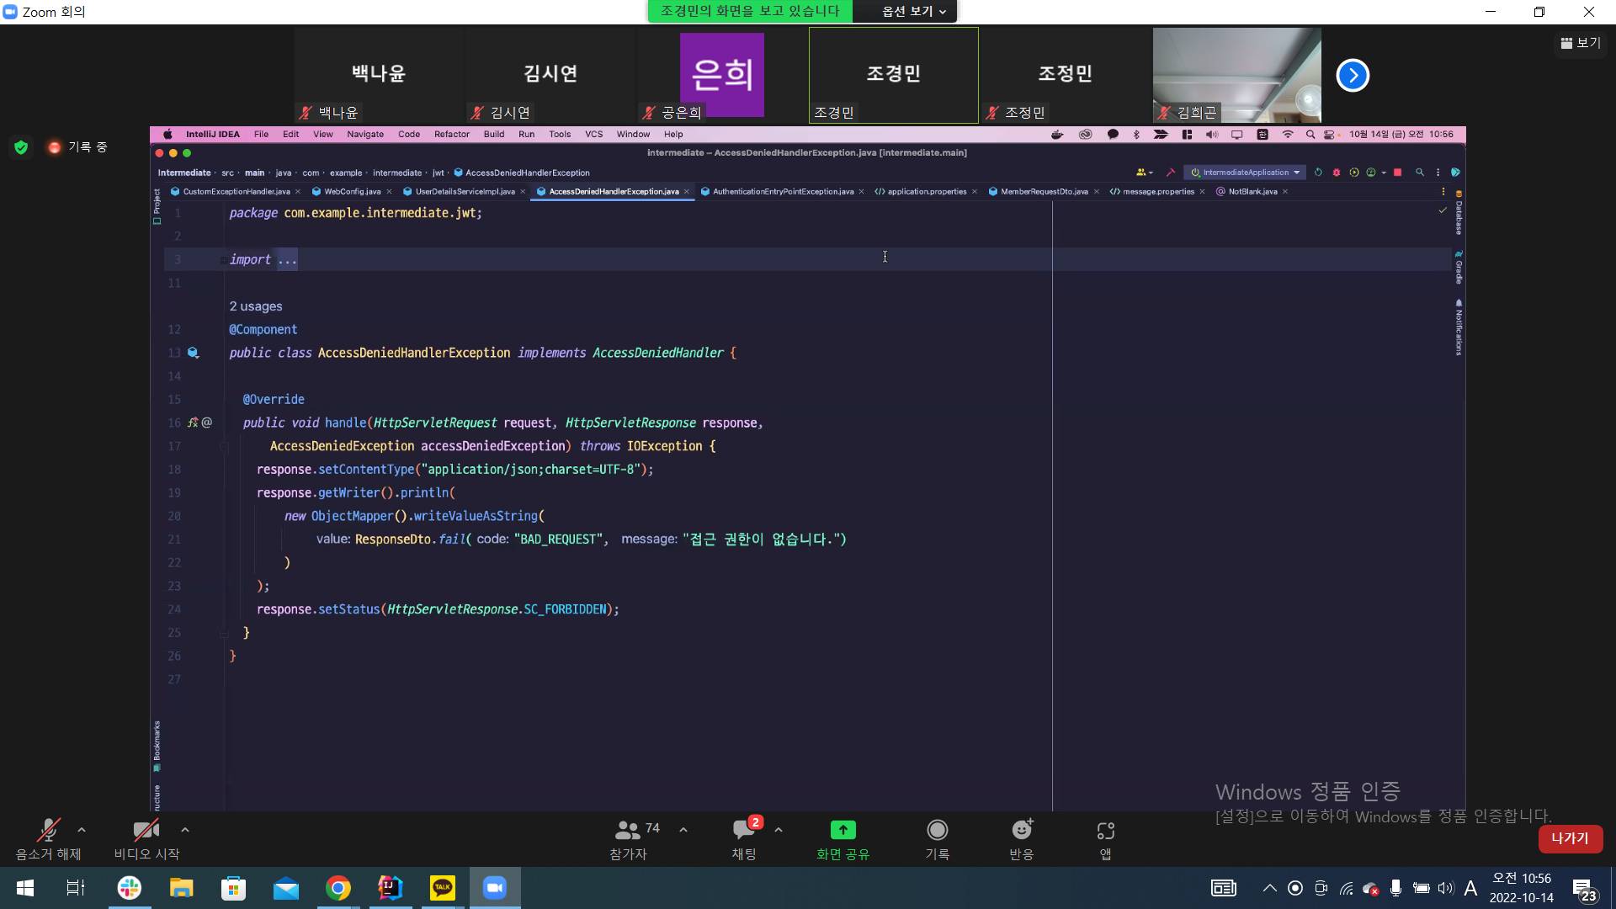Click the Zoom apps icon

[1105, 831]
